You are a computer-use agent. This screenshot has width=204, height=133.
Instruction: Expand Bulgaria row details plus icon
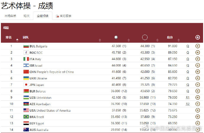[x=197, y=46]
